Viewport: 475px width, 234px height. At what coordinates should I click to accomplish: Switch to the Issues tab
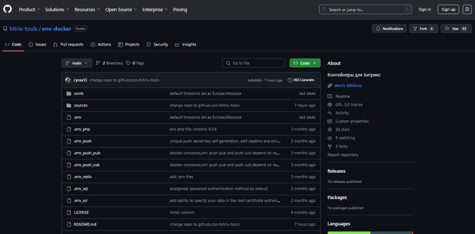point(37,45)
